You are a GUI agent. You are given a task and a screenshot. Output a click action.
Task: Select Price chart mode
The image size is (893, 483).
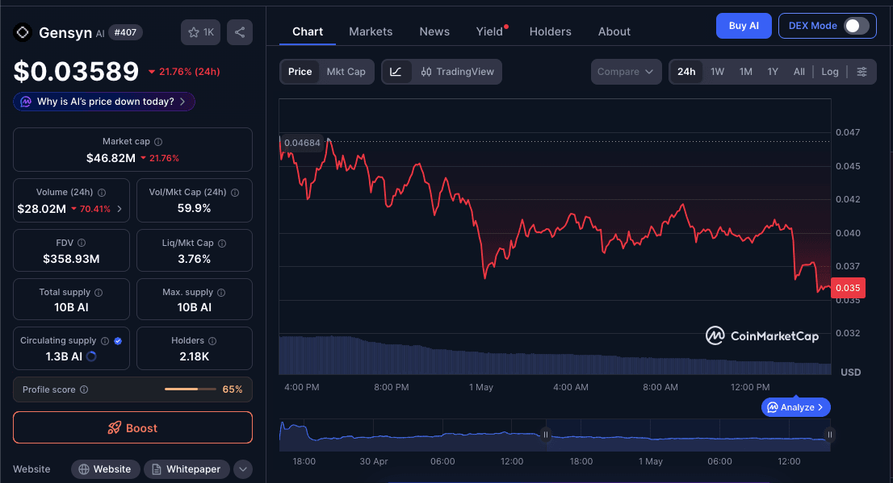click(300, 72)
